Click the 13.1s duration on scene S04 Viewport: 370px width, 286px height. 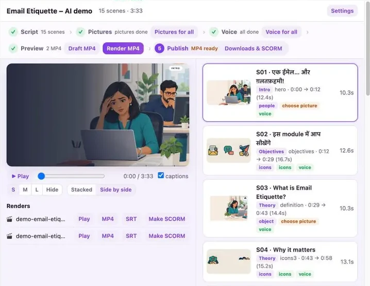pyautogui.click(x=347, y=262)
